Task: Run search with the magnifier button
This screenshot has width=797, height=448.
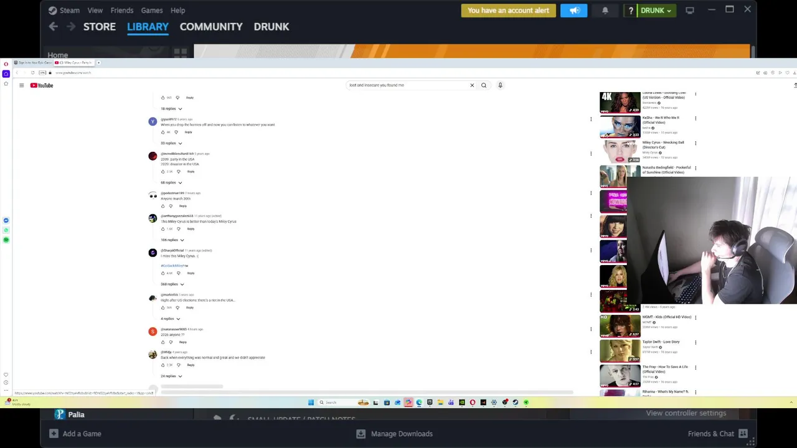Action: (x=484, y=85)
